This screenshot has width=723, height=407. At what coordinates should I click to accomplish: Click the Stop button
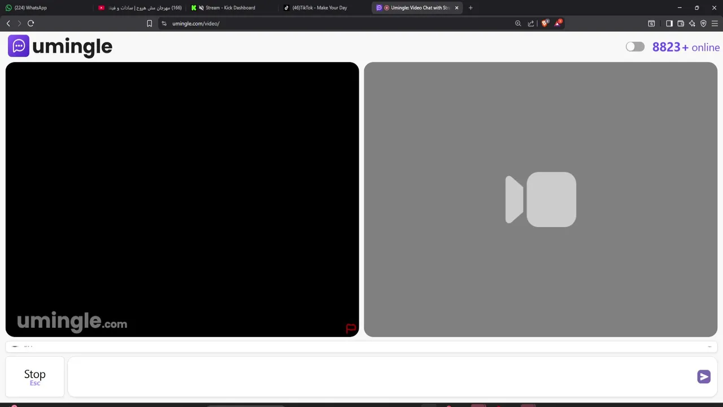(x=35, y=377)
